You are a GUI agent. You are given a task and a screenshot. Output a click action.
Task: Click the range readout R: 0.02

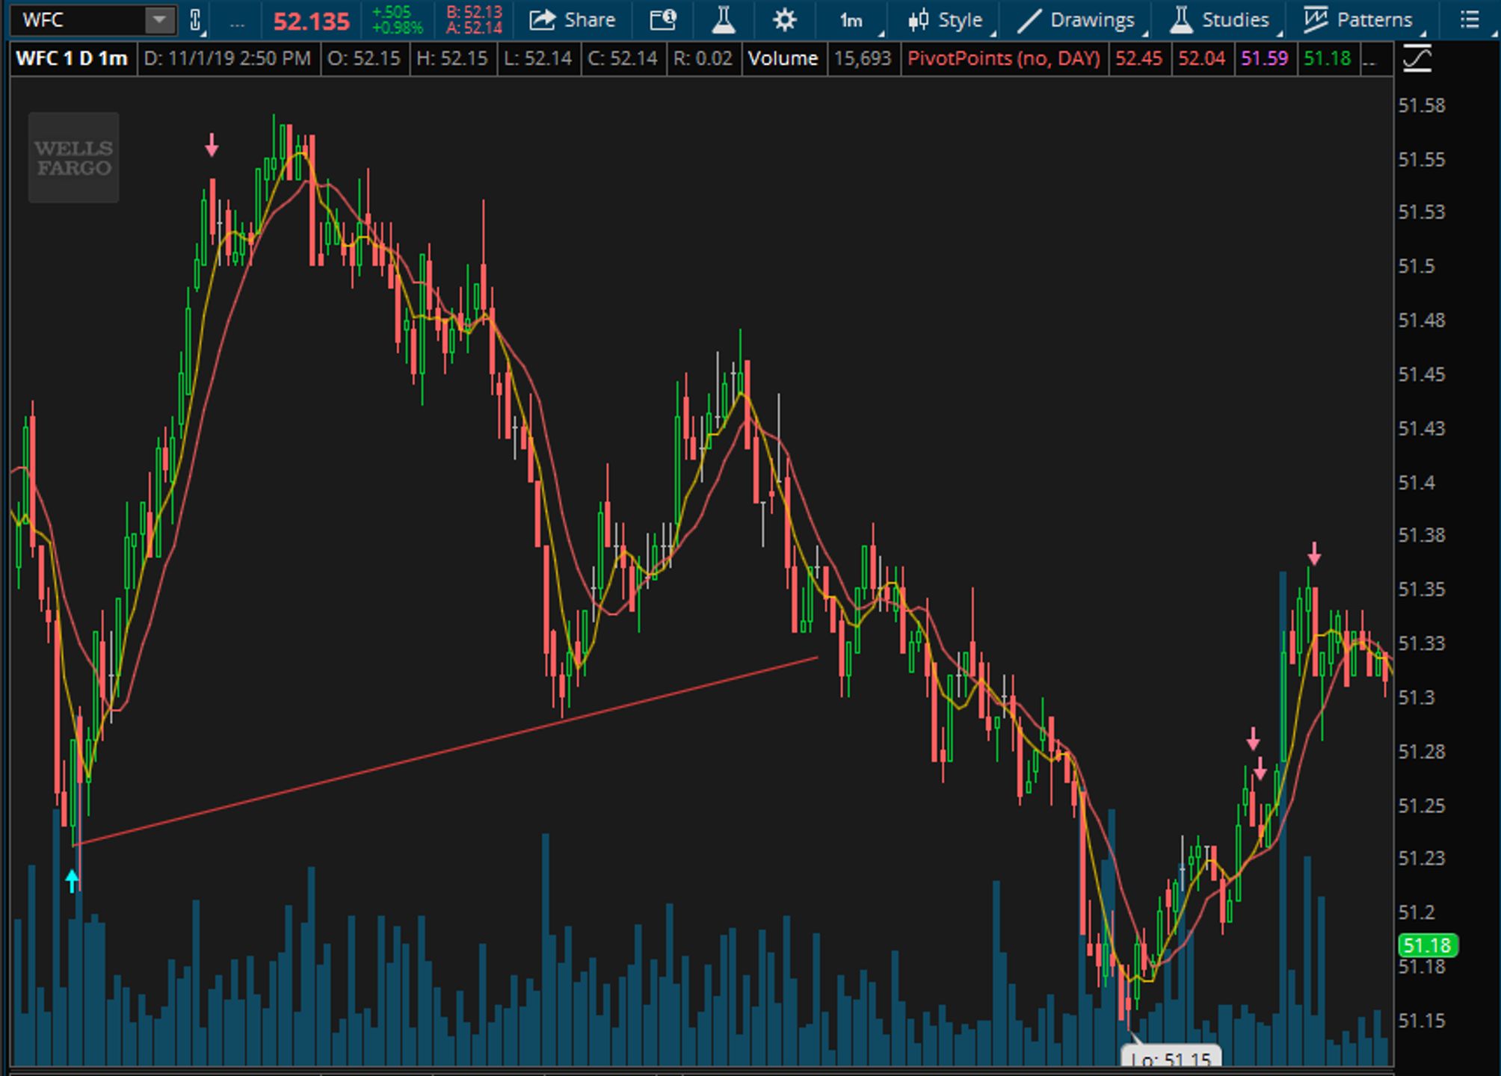(703, 58)
